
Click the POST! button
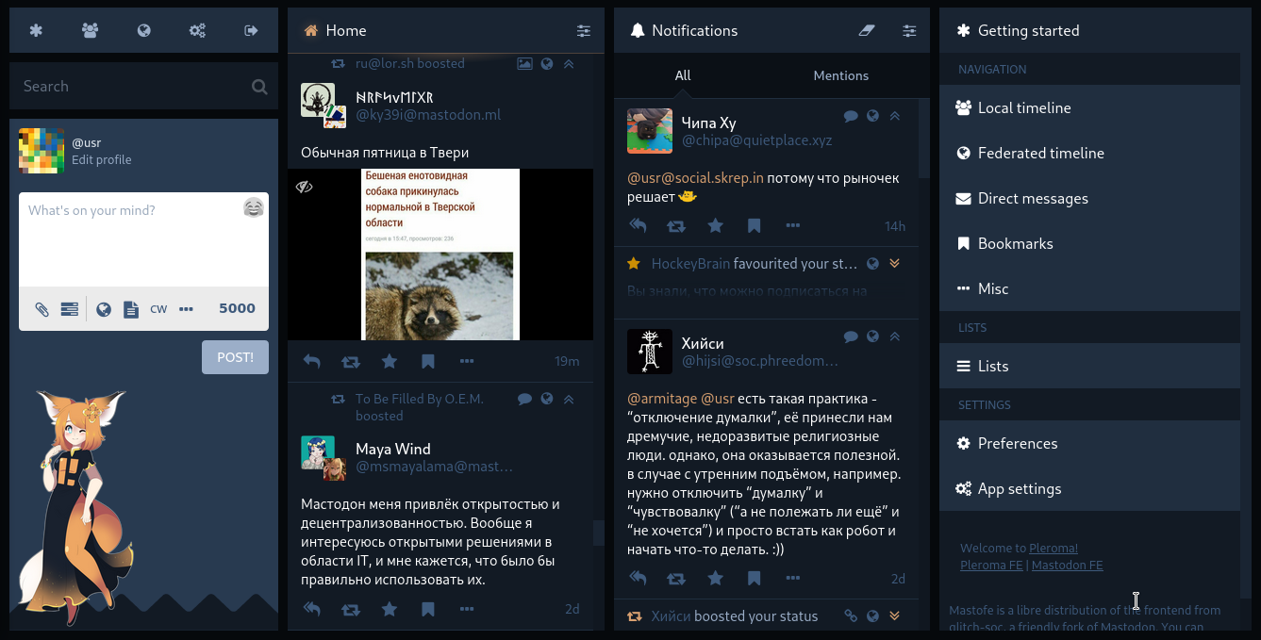coord(235,357)
